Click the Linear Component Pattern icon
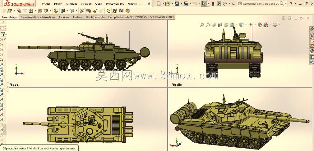314x151 pixels. [x=31, y=11]
